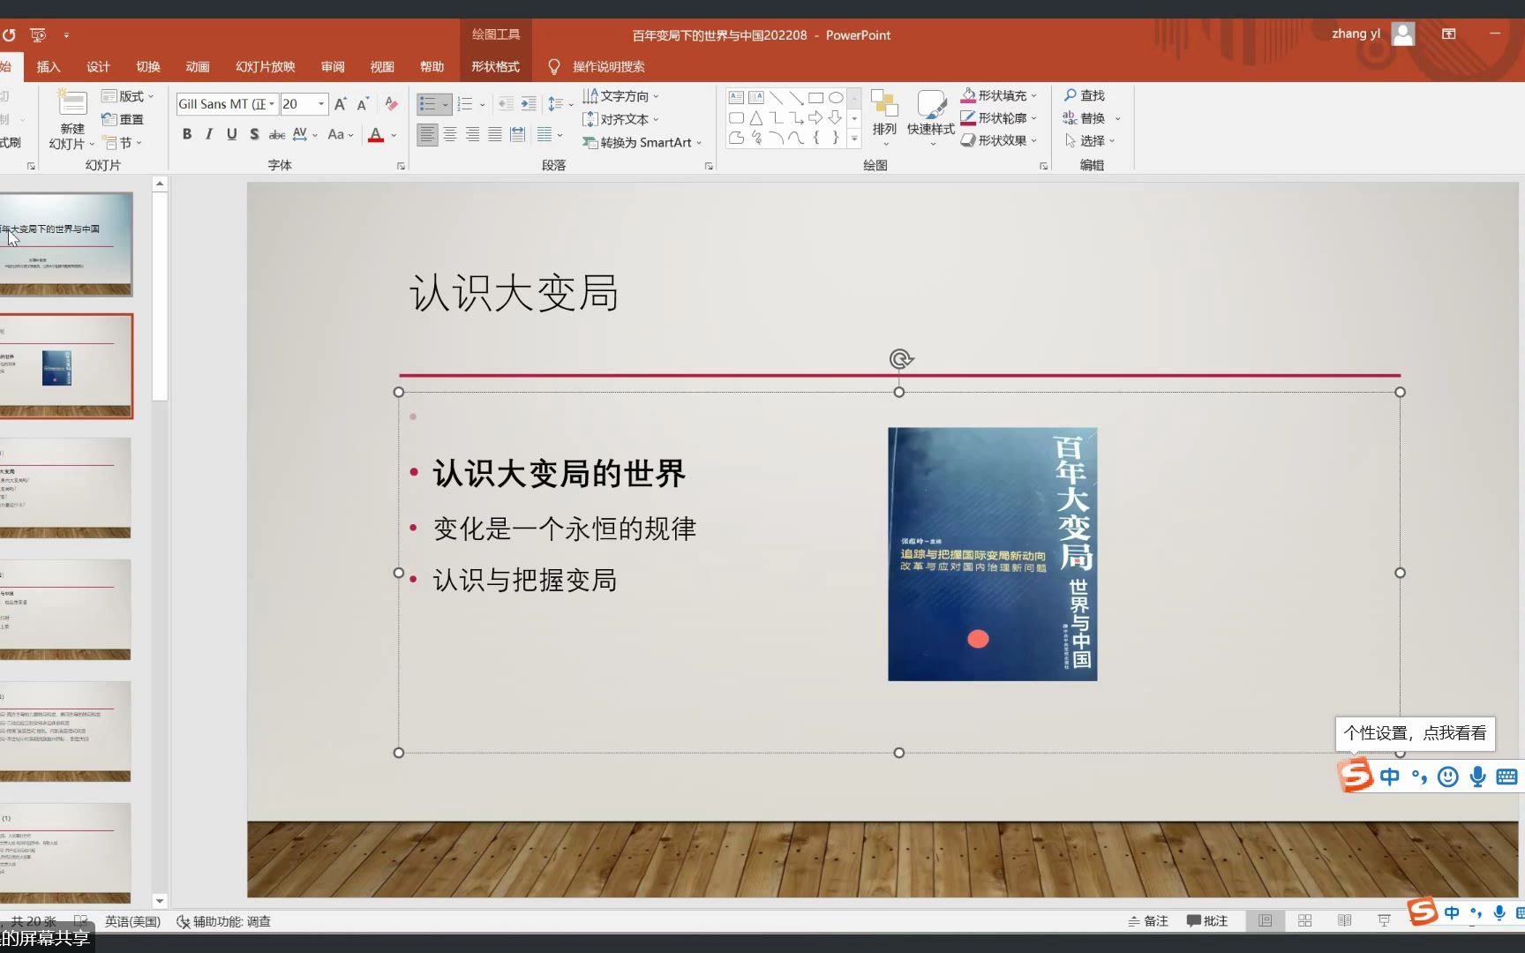Click Reset (重置) slide button

123,119
